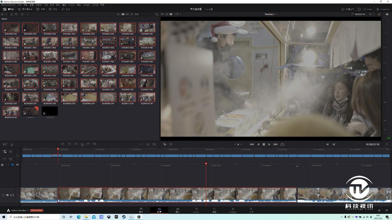392x220 pixels.
Task: Select the split clip scissors tool
Action: [x=12, y=144]
